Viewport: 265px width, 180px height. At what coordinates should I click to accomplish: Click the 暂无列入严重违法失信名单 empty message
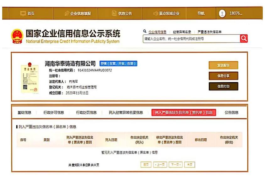(x=129, y=152)
